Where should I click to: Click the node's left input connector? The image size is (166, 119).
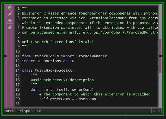pyautogui.click(x=5, y=56)
